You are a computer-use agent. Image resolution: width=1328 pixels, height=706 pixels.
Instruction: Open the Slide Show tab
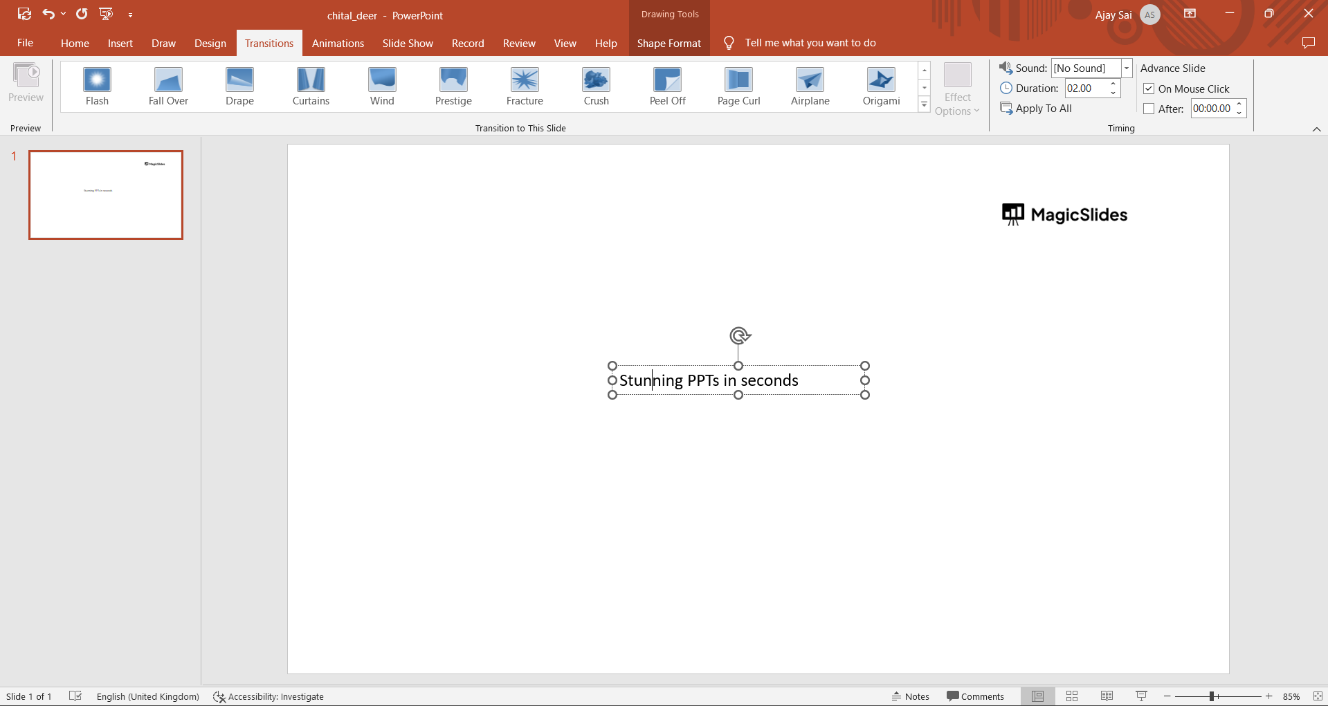408,43
